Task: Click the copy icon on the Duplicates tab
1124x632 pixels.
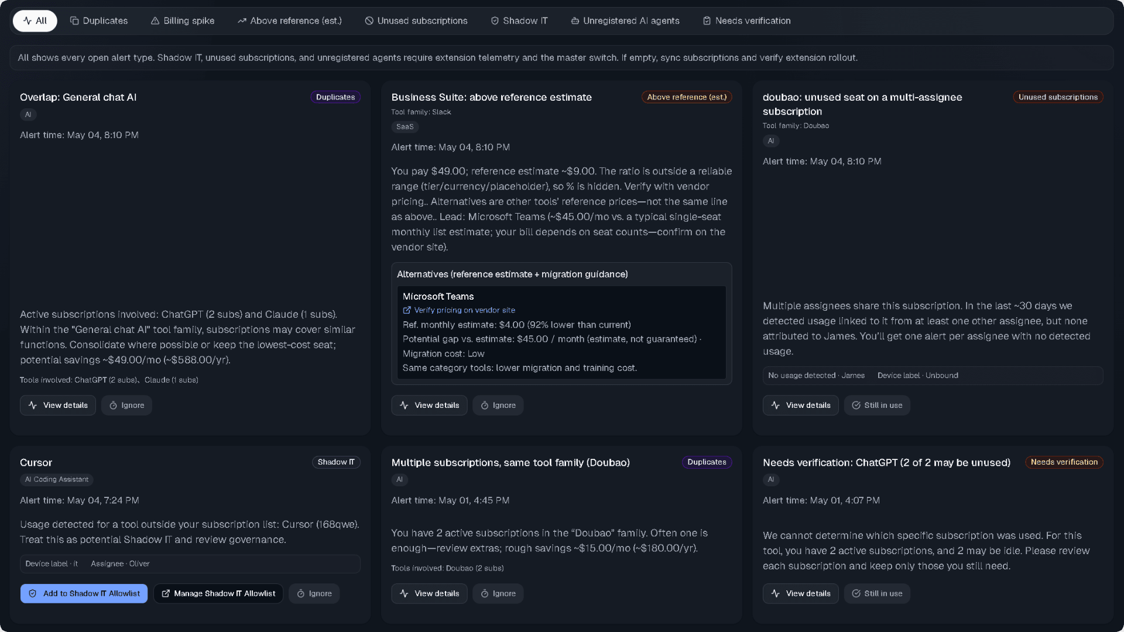Action: [74, 21]
